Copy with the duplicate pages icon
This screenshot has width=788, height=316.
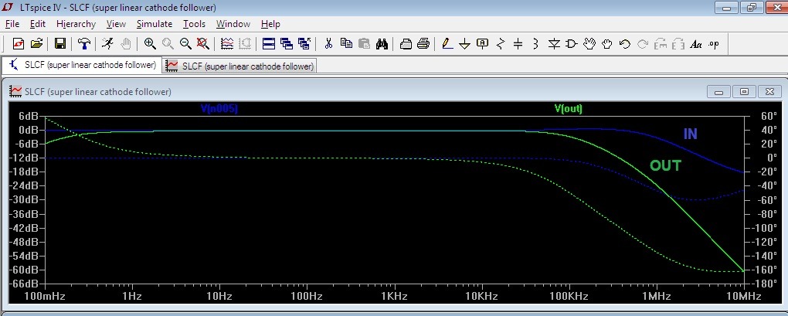(346, 44)
